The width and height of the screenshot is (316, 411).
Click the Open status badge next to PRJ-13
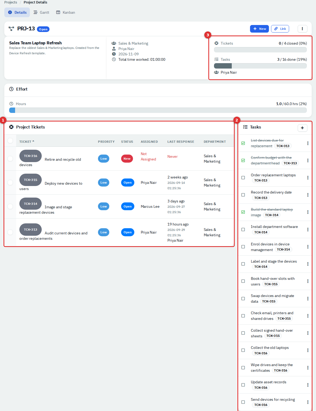[43, 29]
